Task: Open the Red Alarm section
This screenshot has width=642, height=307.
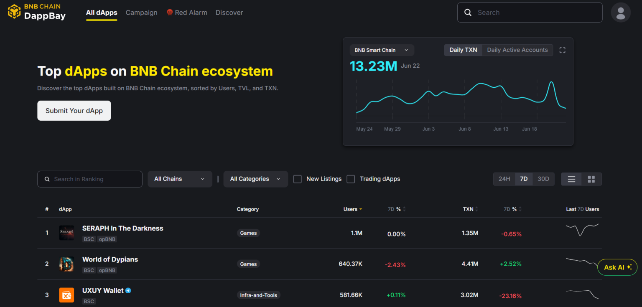Action: [187, 13]
